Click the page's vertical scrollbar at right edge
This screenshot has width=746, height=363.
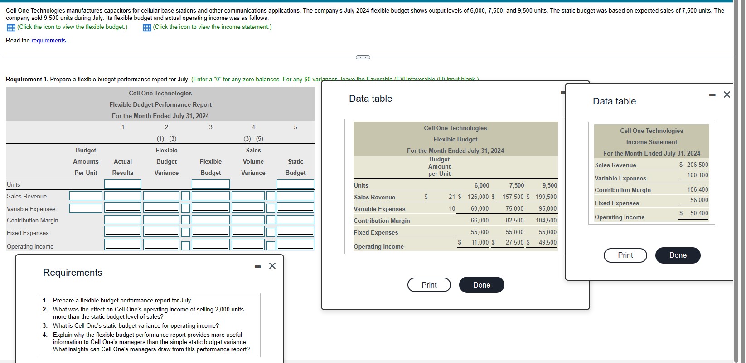coord(736,181)
